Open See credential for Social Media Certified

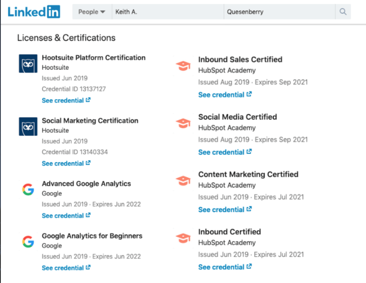[x=225, y=152]
